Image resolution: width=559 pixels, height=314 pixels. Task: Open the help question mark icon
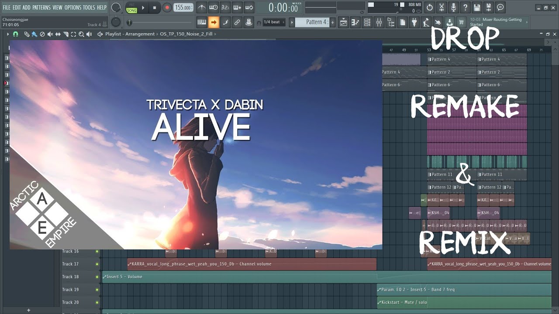pyautogui.click(x=465, y=7)
